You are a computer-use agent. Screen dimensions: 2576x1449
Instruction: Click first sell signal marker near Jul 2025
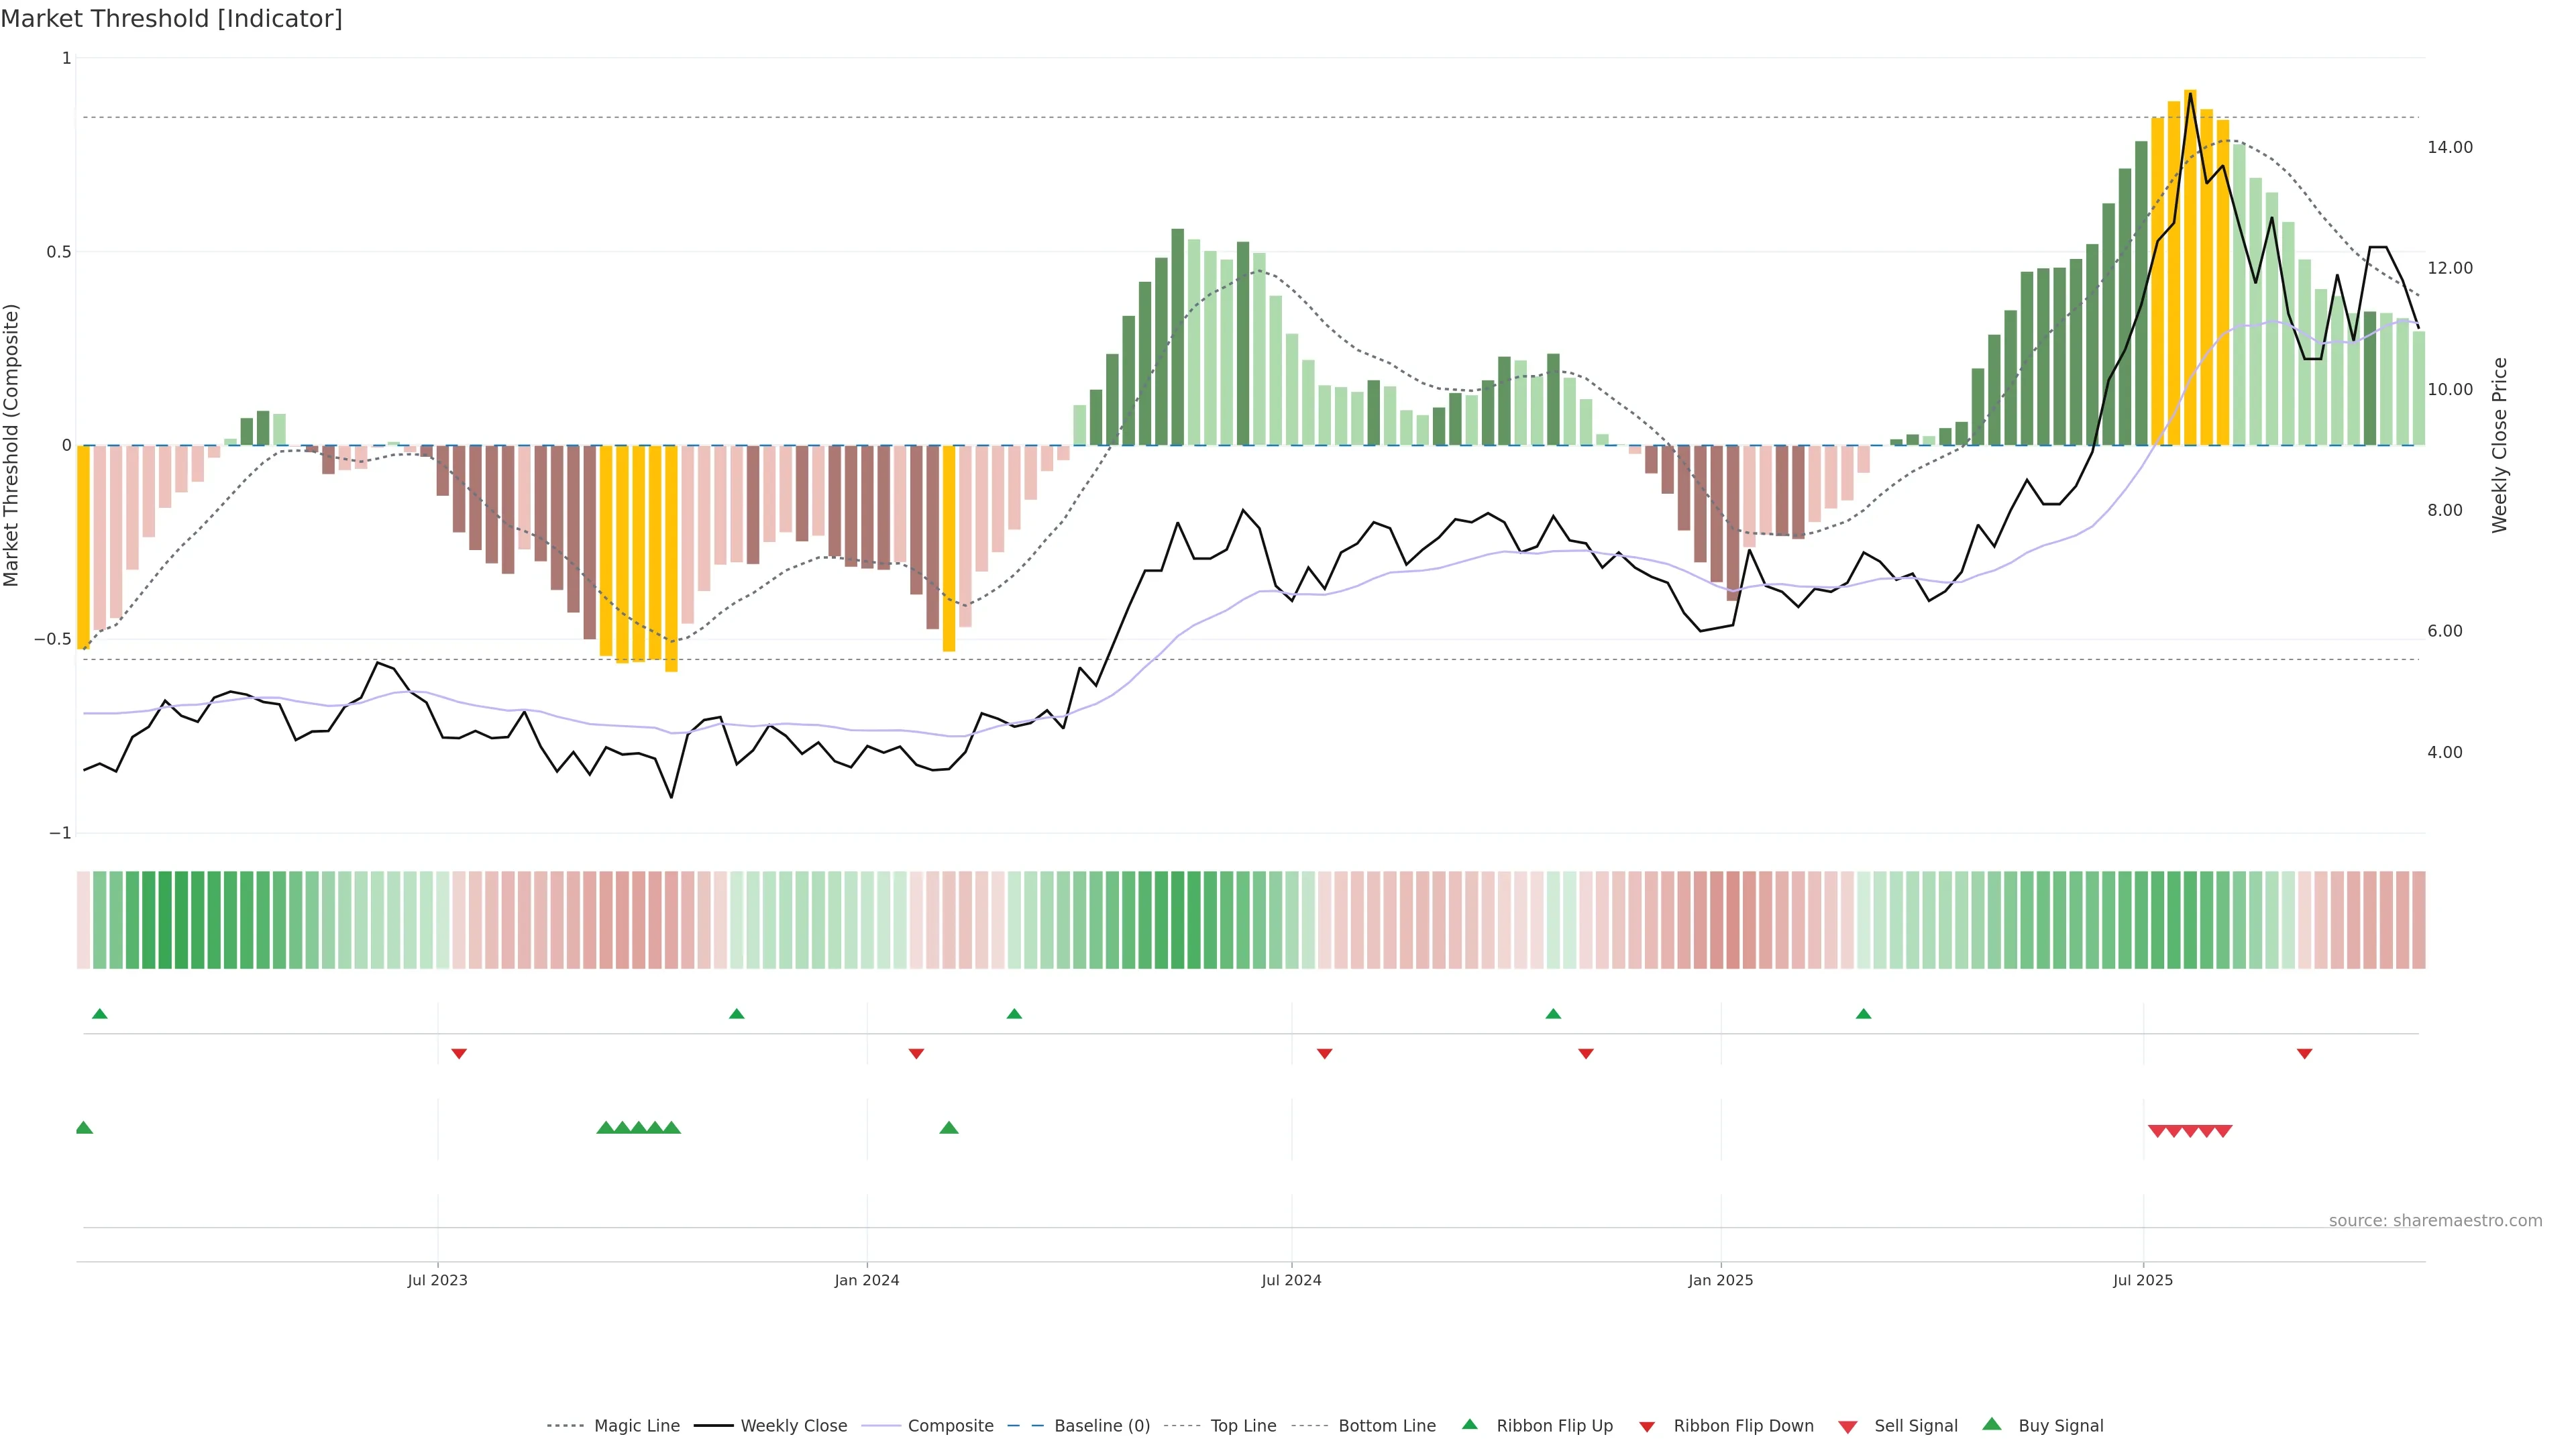pyautogui.click(x=2157, y=1131)
